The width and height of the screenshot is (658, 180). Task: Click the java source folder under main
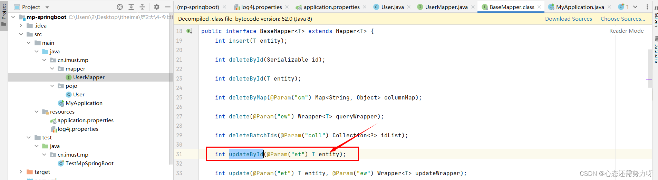point(55,51)
